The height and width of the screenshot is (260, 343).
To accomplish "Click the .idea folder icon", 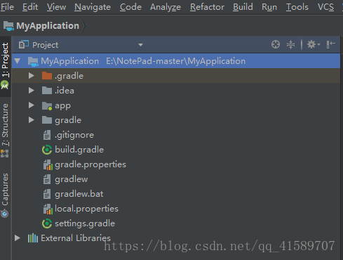I will click(x=47, y=91).
